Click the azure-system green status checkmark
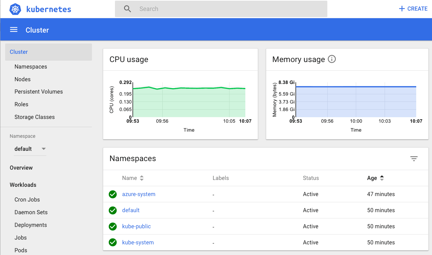Screen dimensions: 432x255 (113, 194)
